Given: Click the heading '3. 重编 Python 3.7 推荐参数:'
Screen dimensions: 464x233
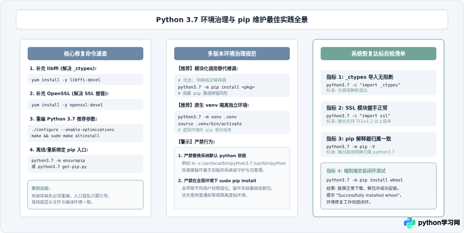Looking at the screenshot, I should 63,119.
